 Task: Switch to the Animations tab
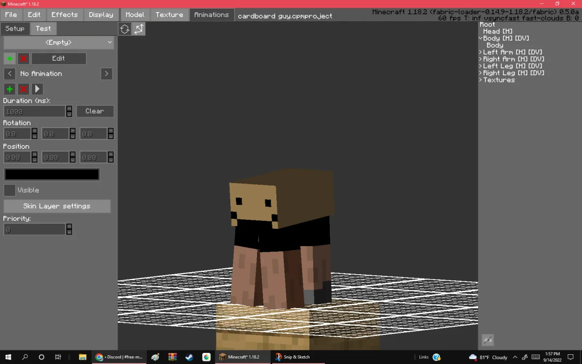click(x=211, y=15)
